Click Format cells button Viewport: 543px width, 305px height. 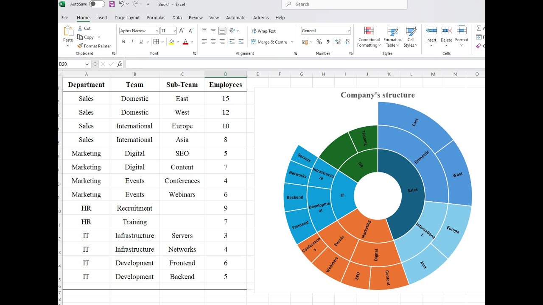click(x=462, y=36)
